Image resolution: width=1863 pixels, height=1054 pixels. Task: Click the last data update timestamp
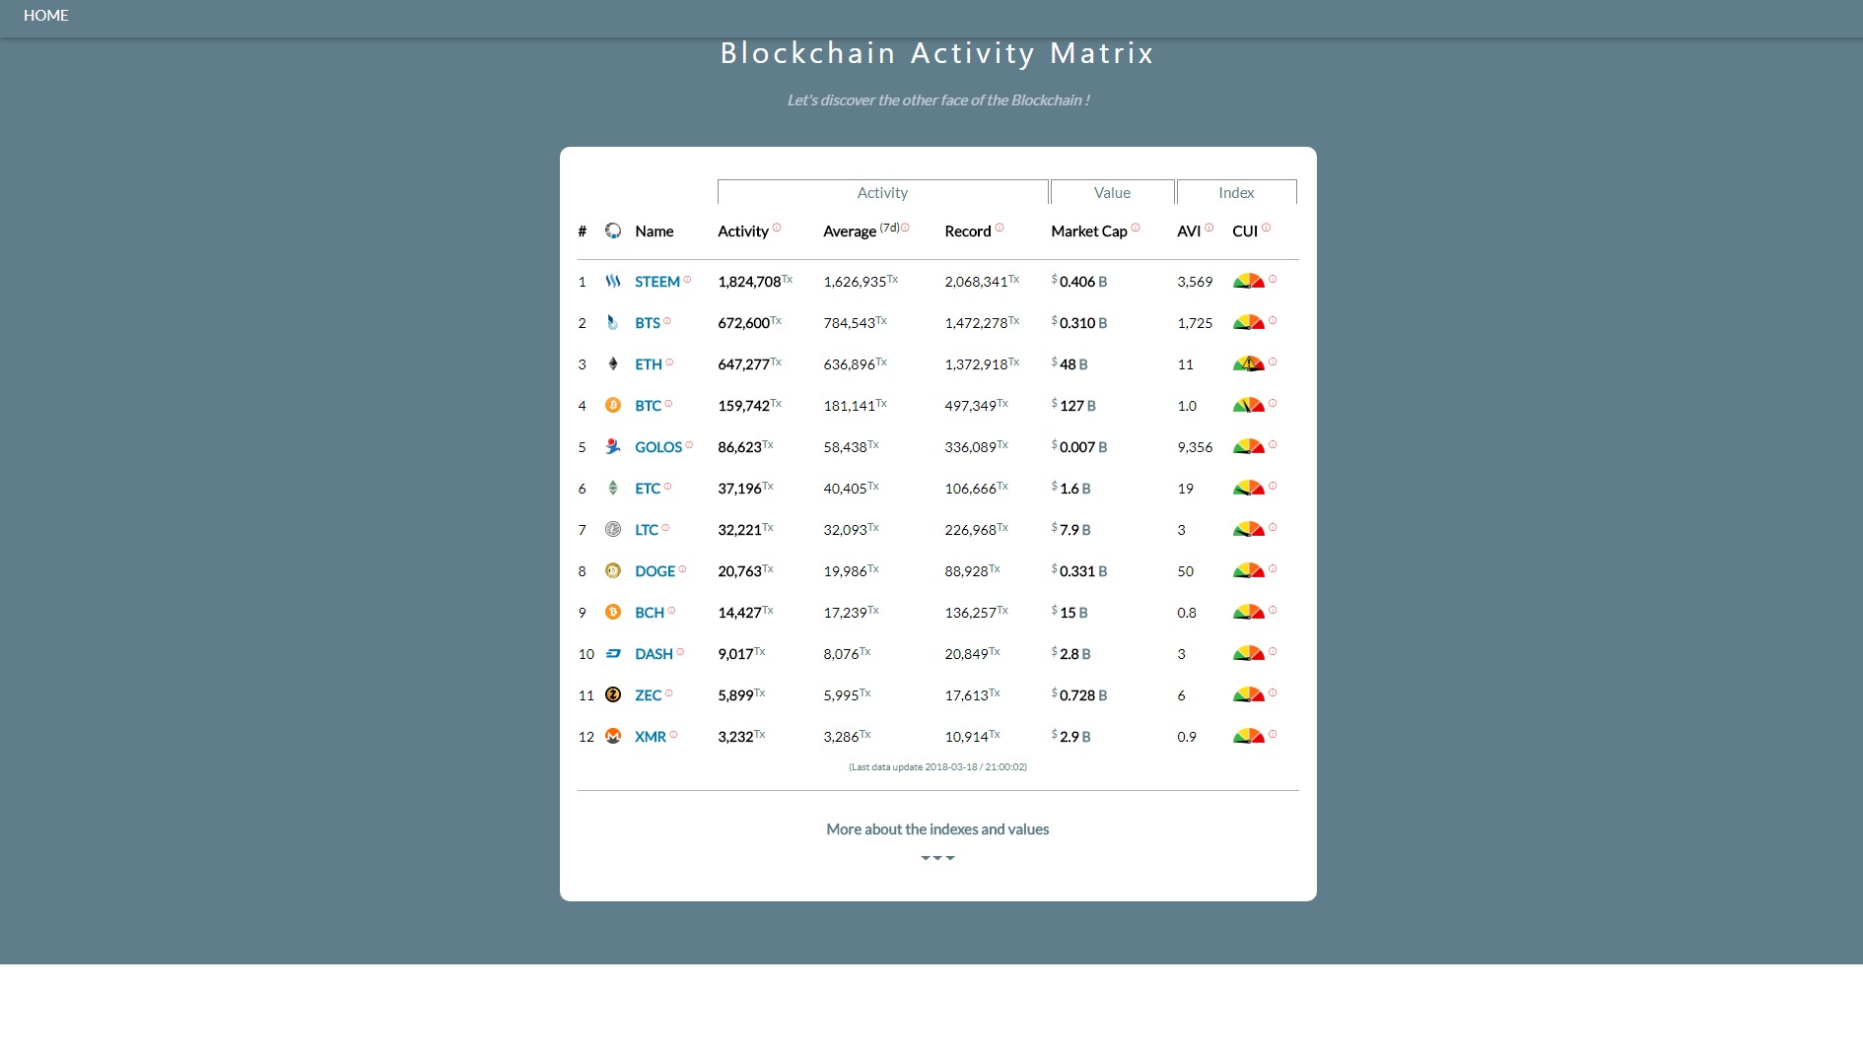pyautogui.click(x=937, y=766)
